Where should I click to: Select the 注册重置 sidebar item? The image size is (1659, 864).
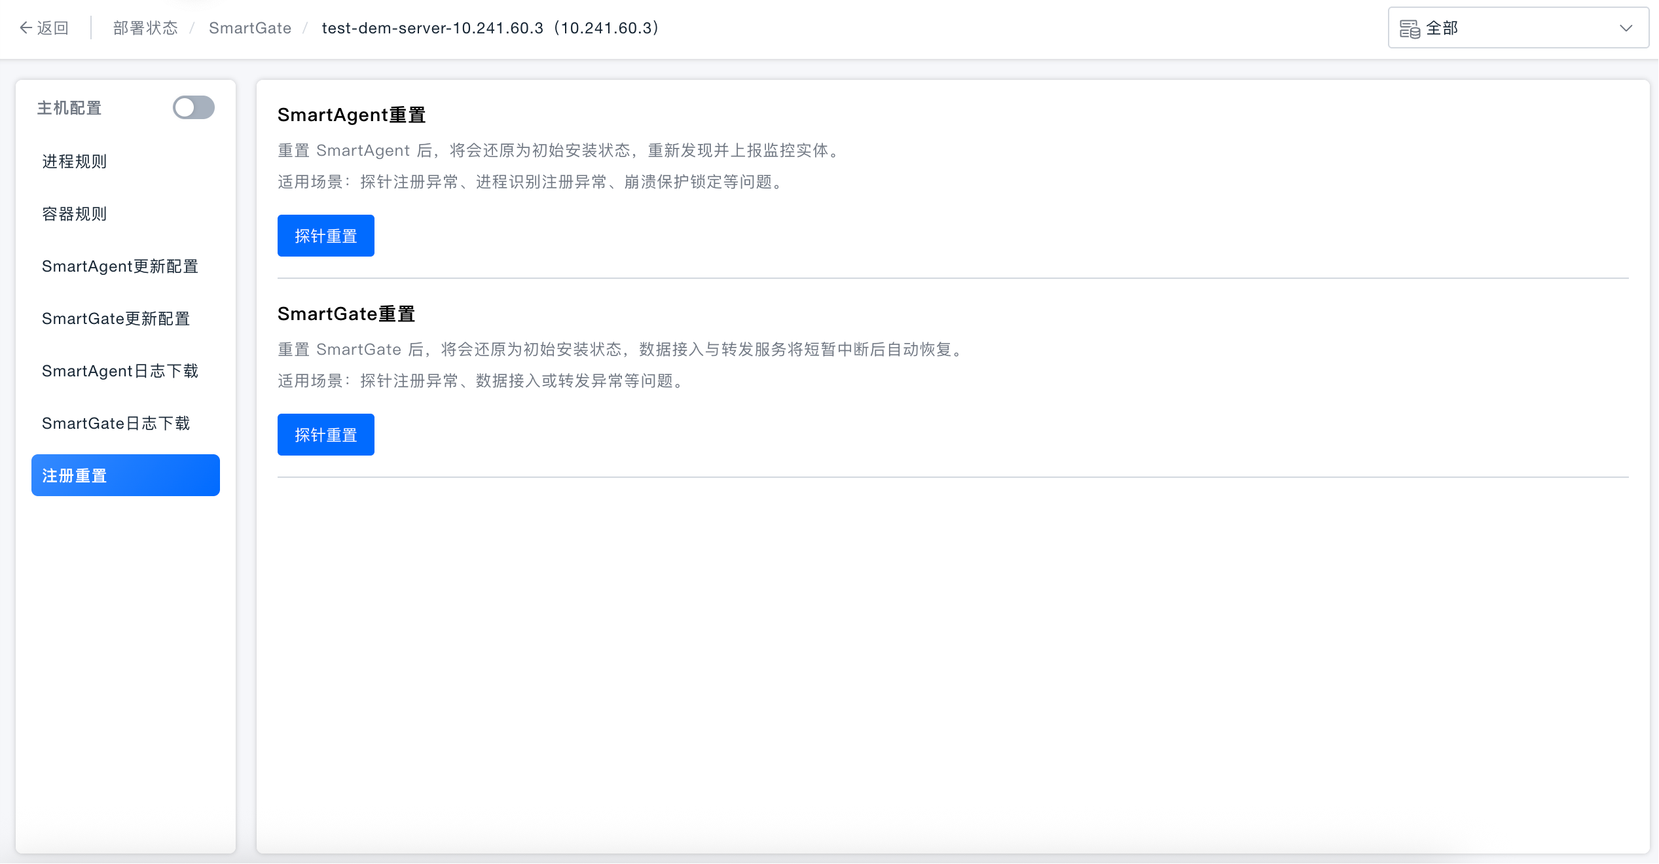tap(126, 475)
